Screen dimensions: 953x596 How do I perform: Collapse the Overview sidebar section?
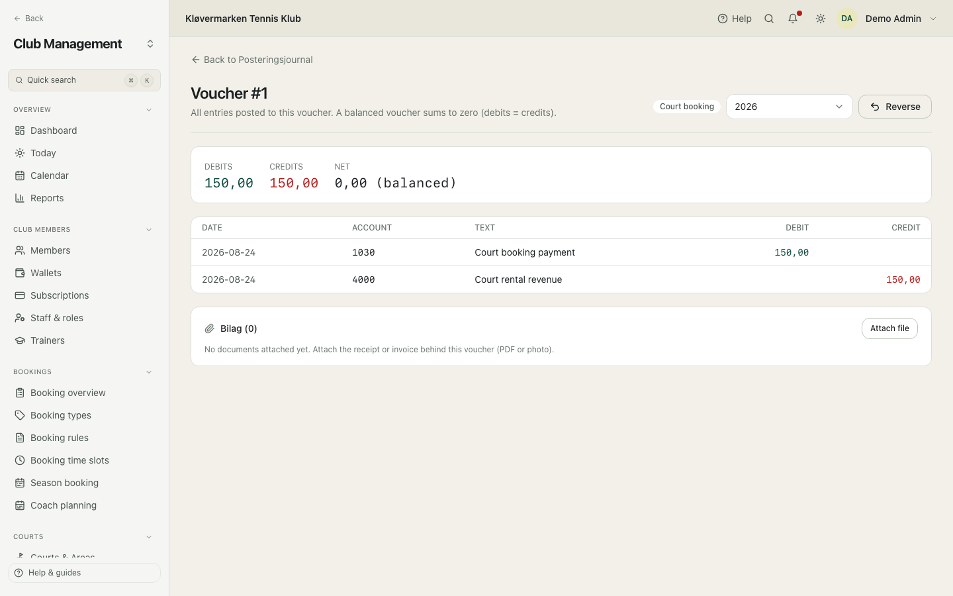(x=149, y=110)
